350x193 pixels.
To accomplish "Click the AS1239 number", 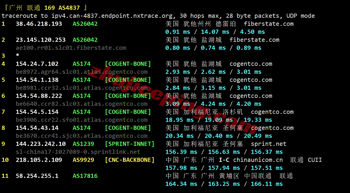I will 83,144.
